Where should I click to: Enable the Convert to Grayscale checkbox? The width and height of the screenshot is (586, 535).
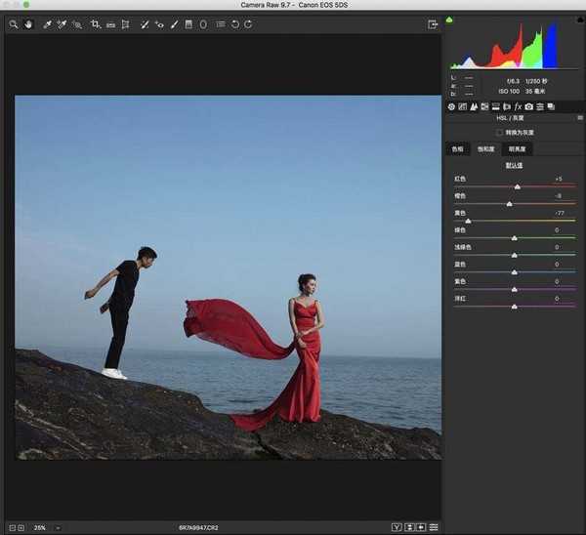point(499,132)
